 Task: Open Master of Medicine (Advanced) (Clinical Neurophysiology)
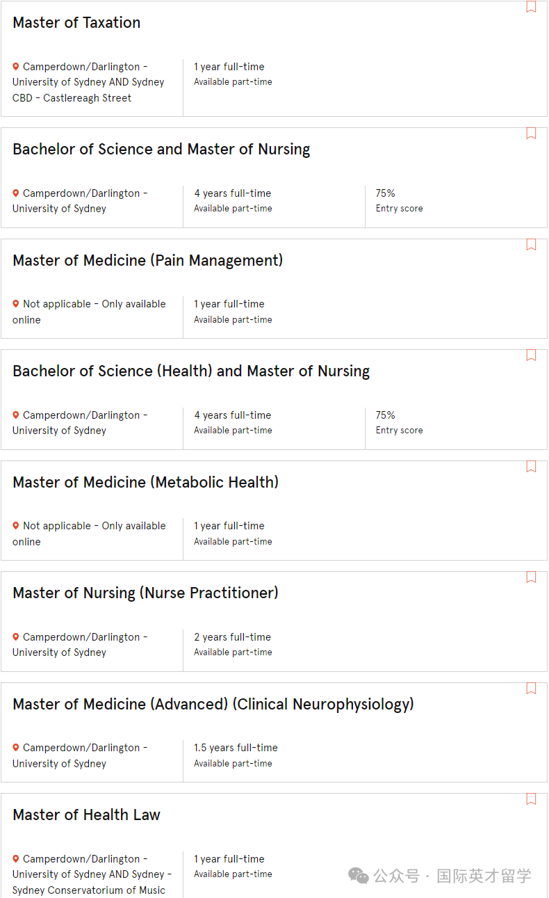click(213, 704)
